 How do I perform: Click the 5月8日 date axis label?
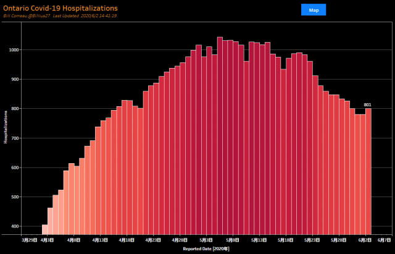232,240
